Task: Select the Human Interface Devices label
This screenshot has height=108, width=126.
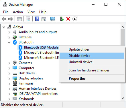Action: [x=38, y=89]
